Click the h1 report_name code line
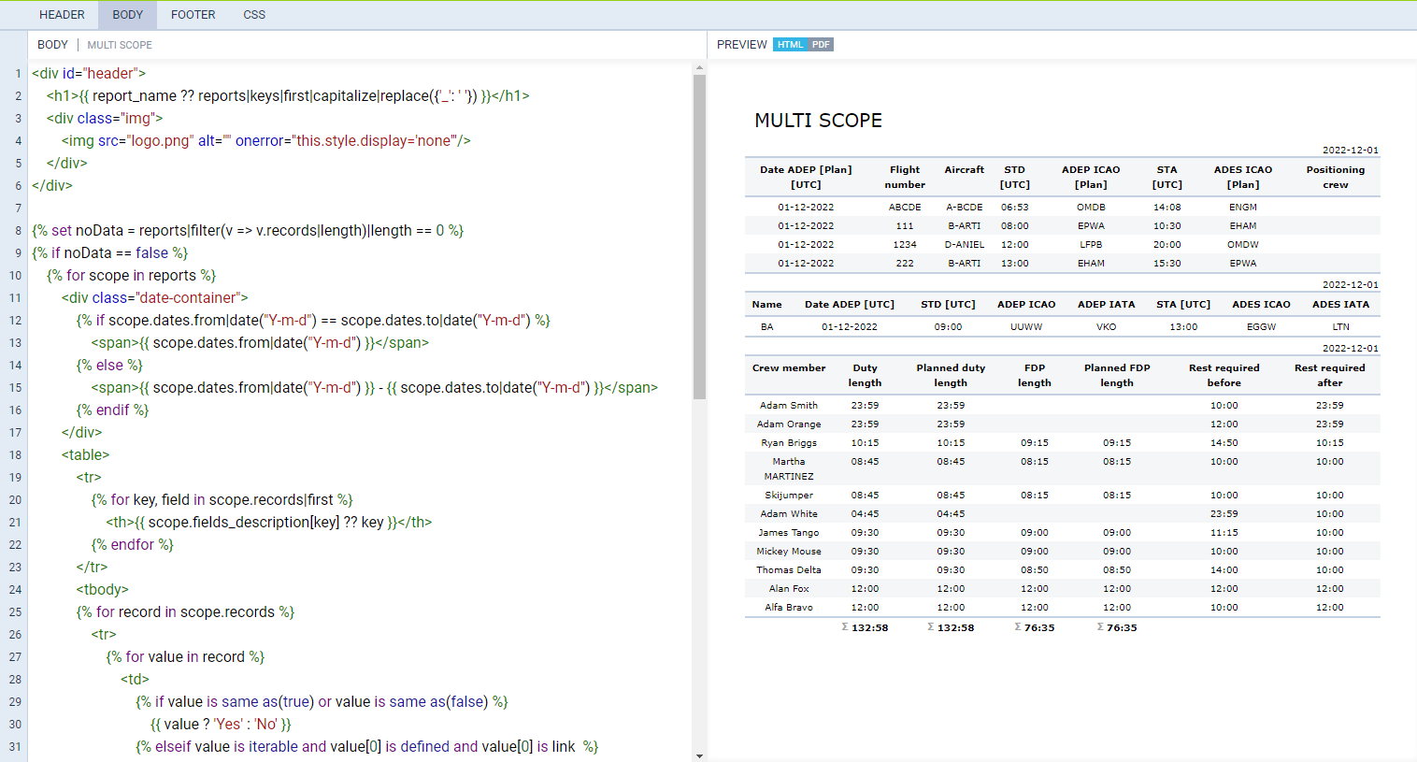Viewport: 1417px width, 762px height. tap(288, 95)
